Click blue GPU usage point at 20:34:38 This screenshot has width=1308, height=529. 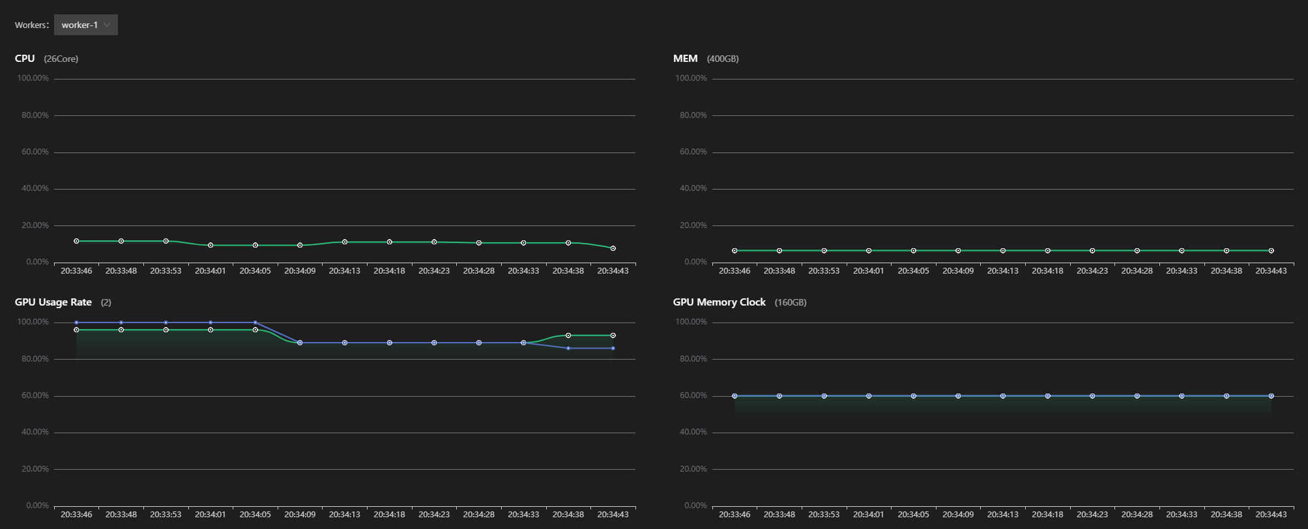[568, 349]
